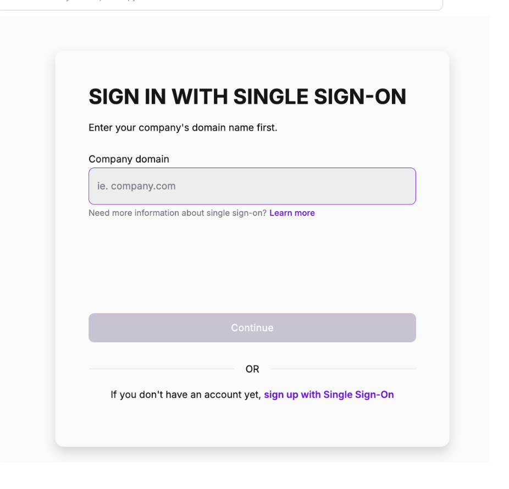Click the Company domain label
Screen dimensions: 509x489
[129, 159]
